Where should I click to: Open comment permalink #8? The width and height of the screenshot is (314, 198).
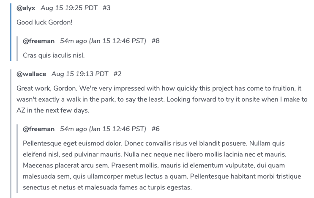point(156,41)
